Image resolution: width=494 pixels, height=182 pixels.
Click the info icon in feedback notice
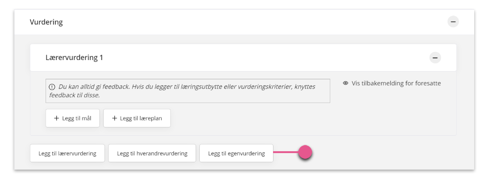coord(52,87)
